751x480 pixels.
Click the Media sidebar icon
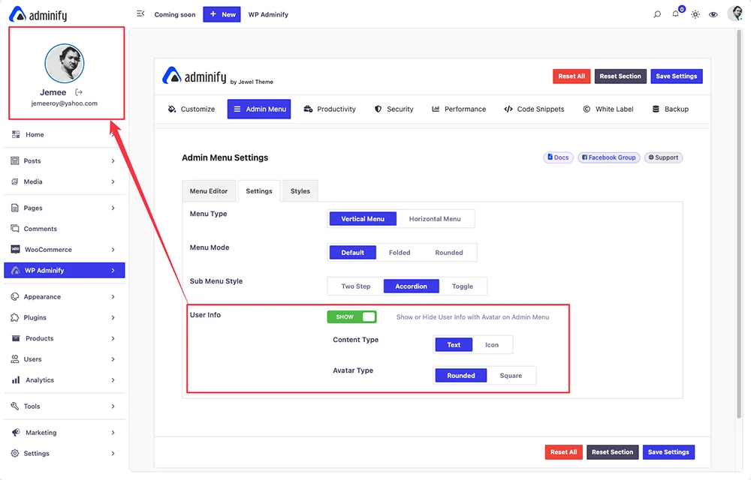tap(15, 181)
